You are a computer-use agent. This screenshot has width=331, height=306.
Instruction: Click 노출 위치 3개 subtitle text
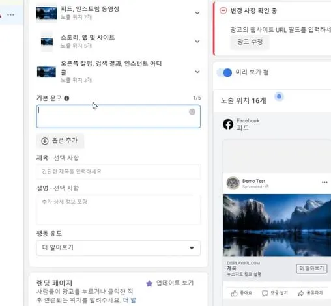tap(76, 80)
